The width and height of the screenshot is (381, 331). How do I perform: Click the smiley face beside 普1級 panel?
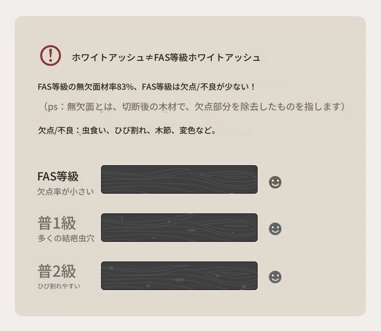[275, 229]
